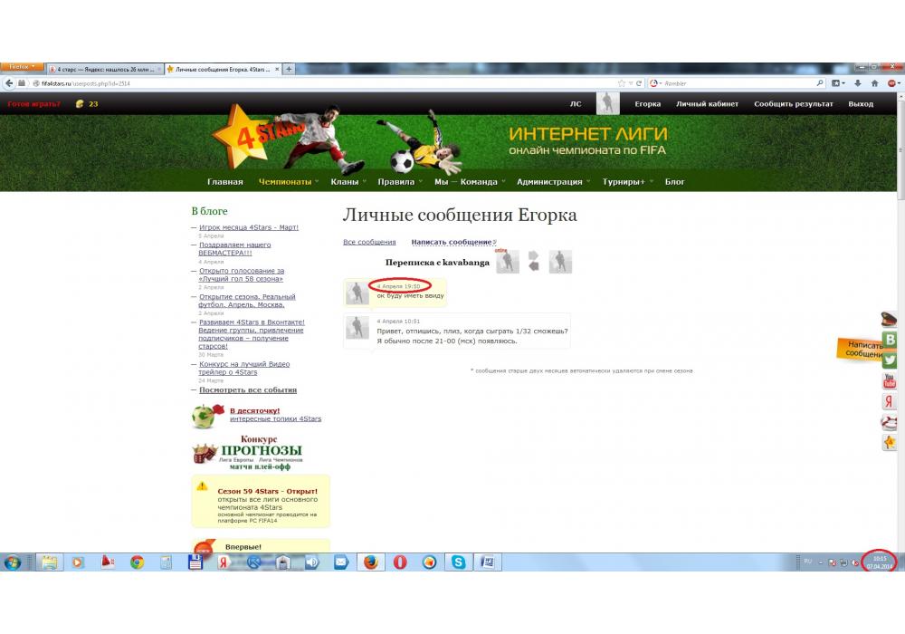This screenshot has width=905, height=634.
Task: Click the Twitter bird sidebar icon
Action: (891, 360)
